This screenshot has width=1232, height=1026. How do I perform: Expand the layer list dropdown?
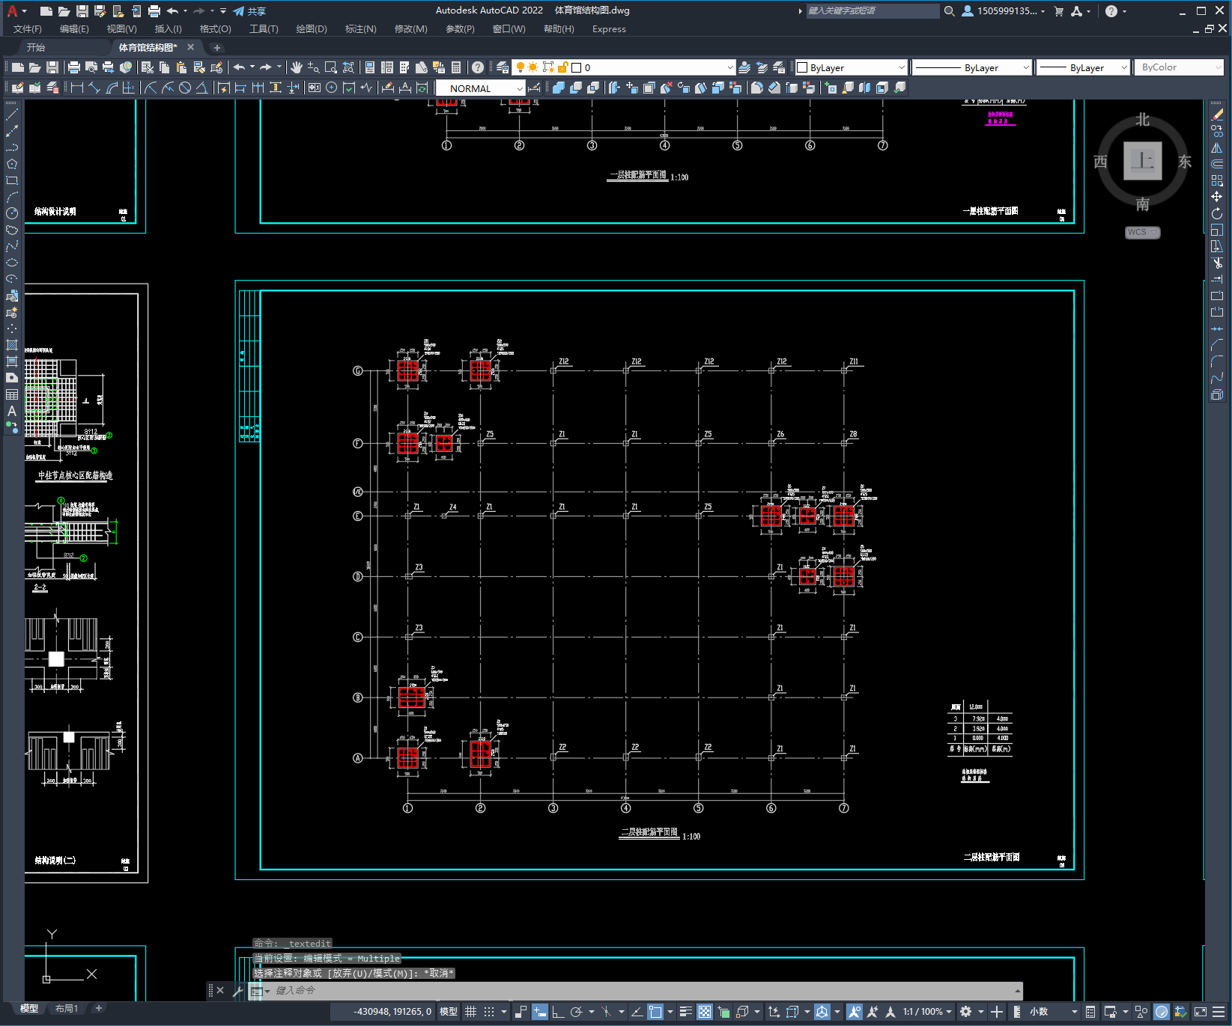click(730, 67)
